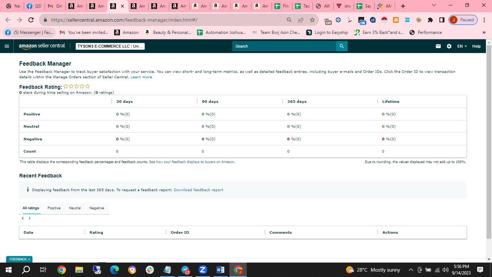The image size is (492, 277).
Task: Open the Windows Start menu
Action: [9, 270]
